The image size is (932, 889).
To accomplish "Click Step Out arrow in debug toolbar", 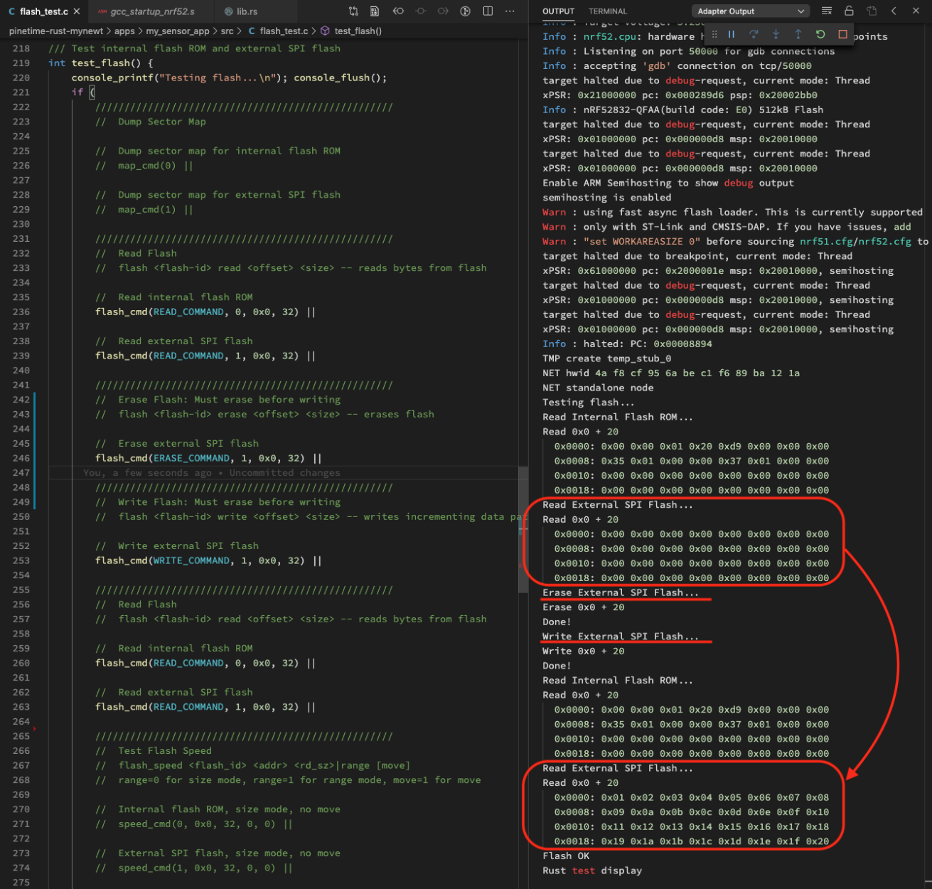I will pyautogui.click(x=798, y=34).
